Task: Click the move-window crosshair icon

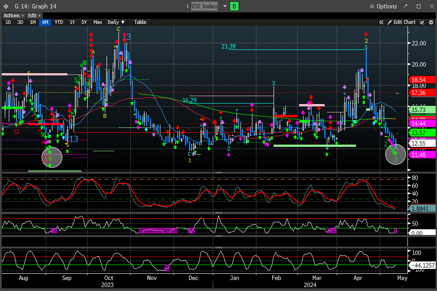Action: click(5, 6)
